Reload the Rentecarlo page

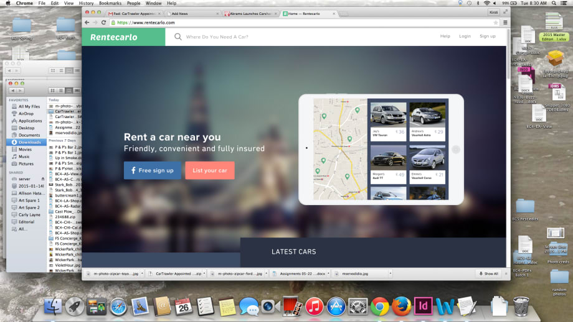[104, 22]
